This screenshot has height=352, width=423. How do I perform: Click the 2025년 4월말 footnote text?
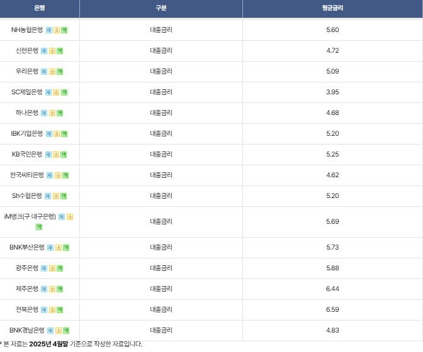tap(48, 344)
